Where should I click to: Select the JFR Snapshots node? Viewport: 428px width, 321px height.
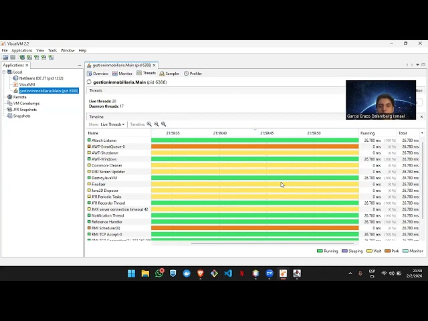click(22, 110)
